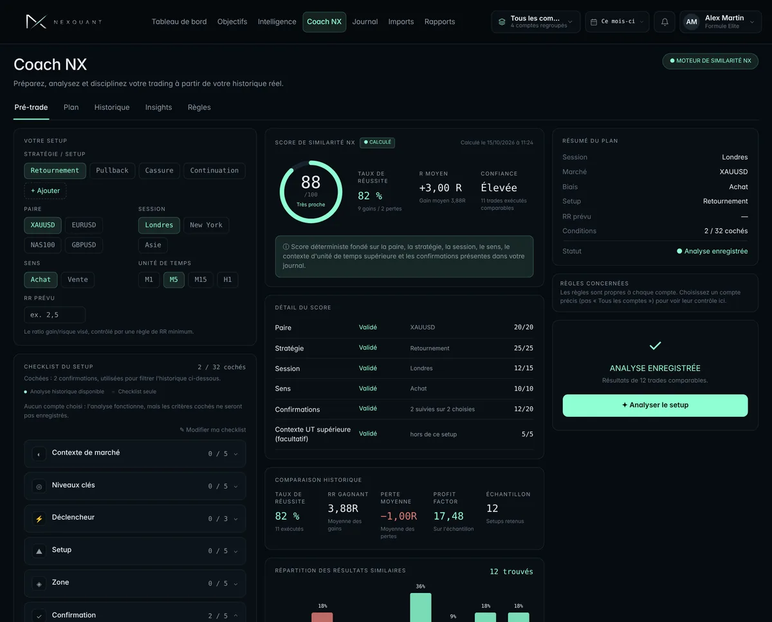This screenshot has height=622, width=772.
Task: Choose the H1 timeframe
Action: pos(228,280)
